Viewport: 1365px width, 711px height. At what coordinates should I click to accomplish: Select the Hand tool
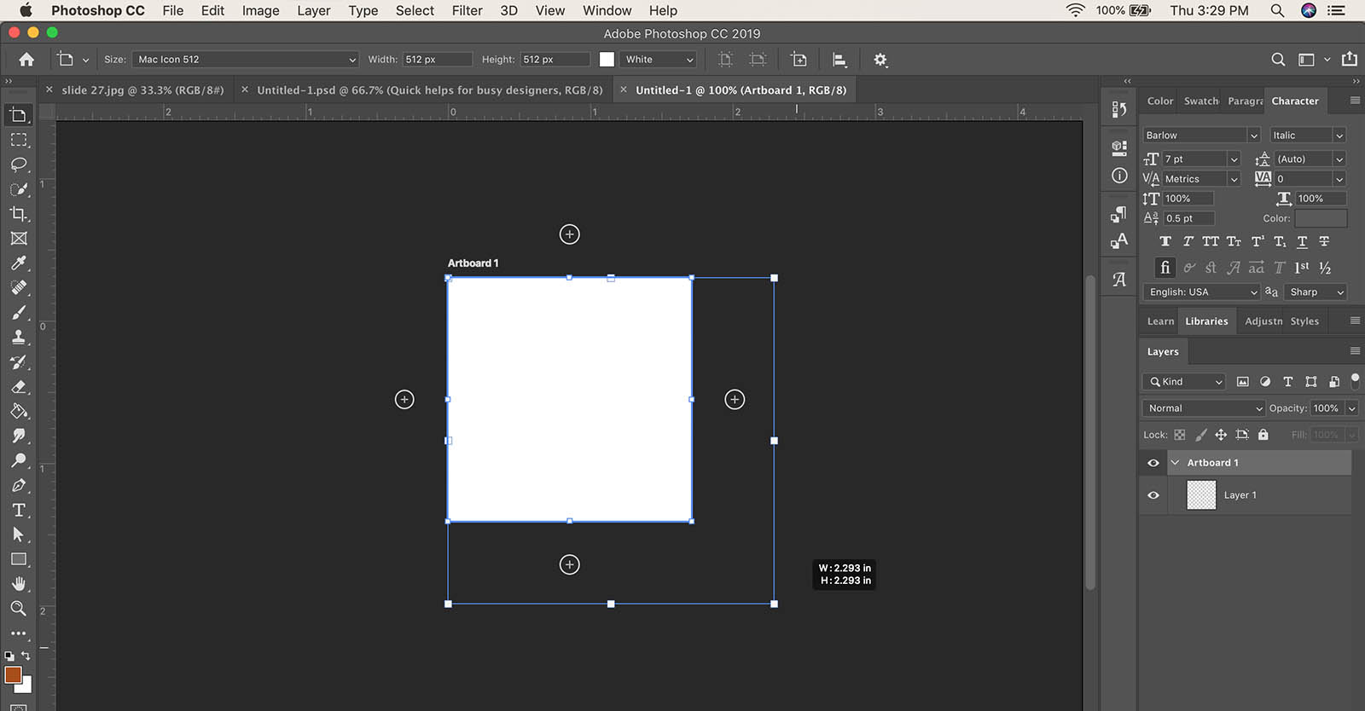19,584
